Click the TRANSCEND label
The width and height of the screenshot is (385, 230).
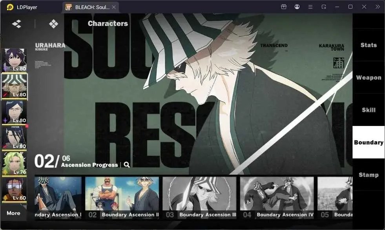tap(274, 46)
